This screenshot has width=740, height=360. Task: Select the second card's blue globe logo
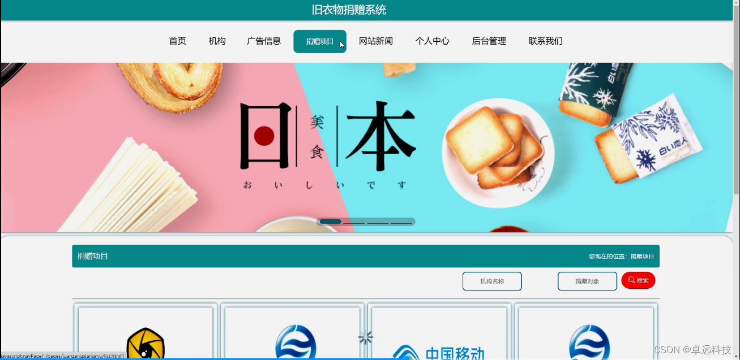(296, 342)
